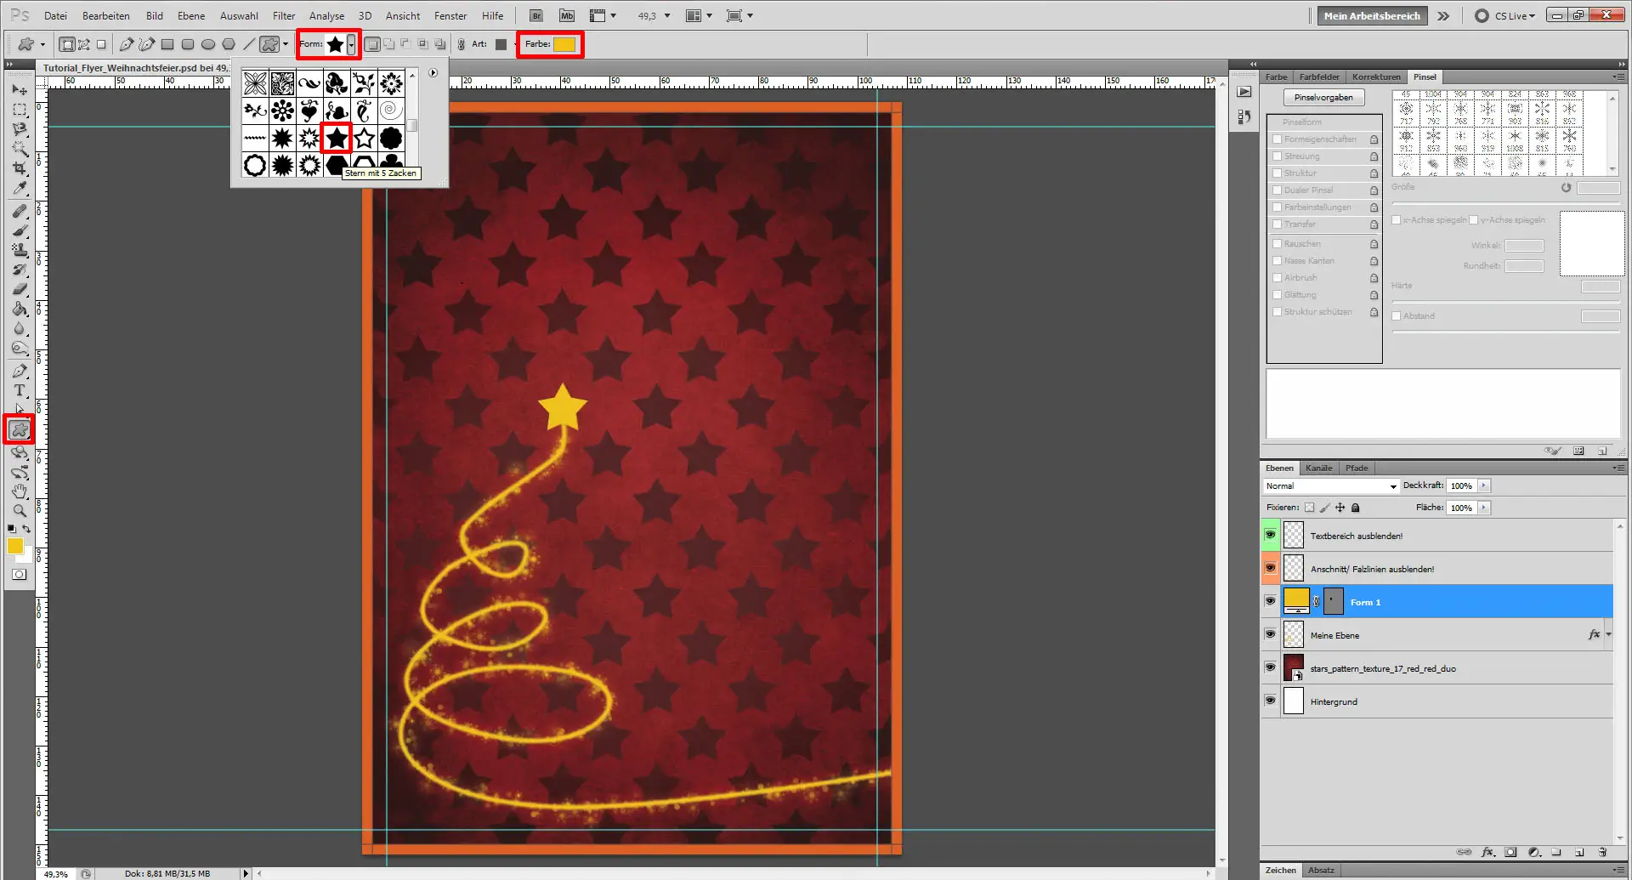The width and height of the screenshot is (1632, 880).
Task: Open the Farbe color swatch in options bar
Action: click(x=564, y=44)
